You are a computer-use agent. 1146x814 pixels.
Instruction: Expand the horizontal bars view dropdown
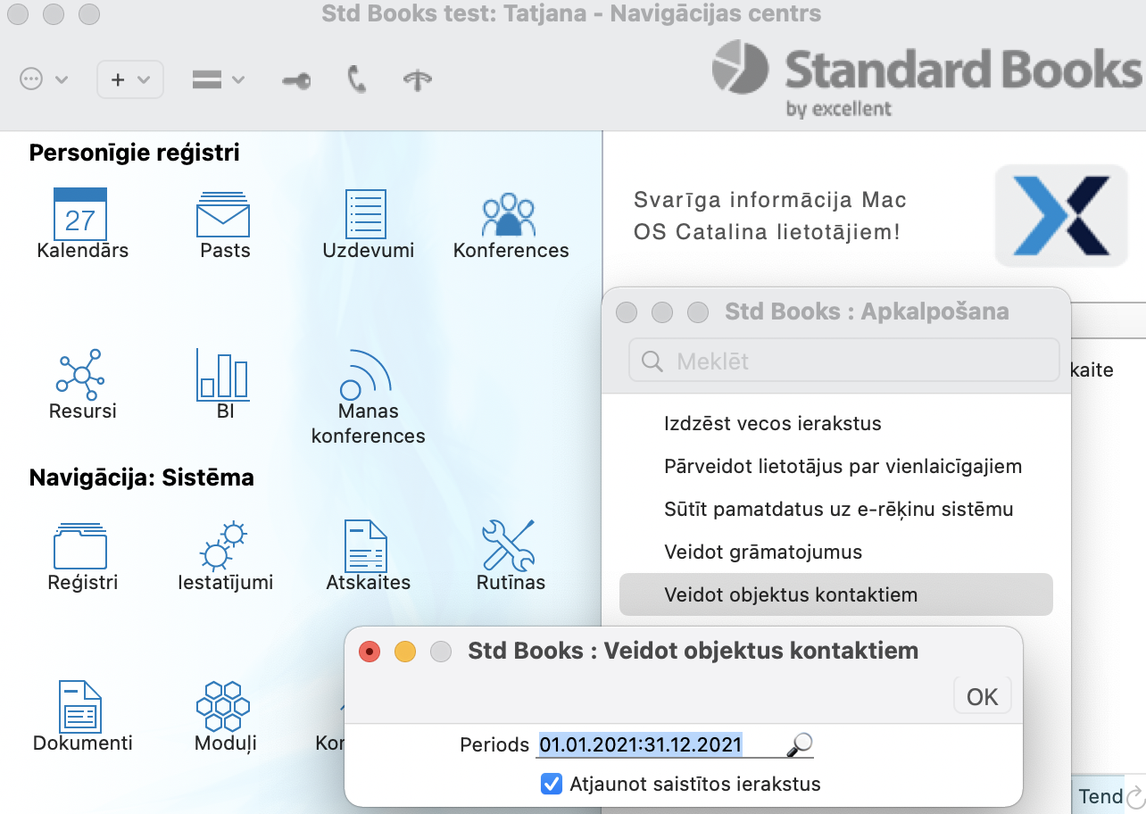(x=218, y=79)
